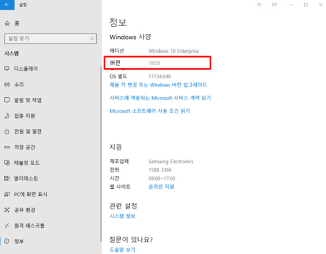Viewport: 326px width, 254px height.
Task: Click the Samsung Electronics manufacturer text
Action: pyautogui.click(x=171, y=162)
